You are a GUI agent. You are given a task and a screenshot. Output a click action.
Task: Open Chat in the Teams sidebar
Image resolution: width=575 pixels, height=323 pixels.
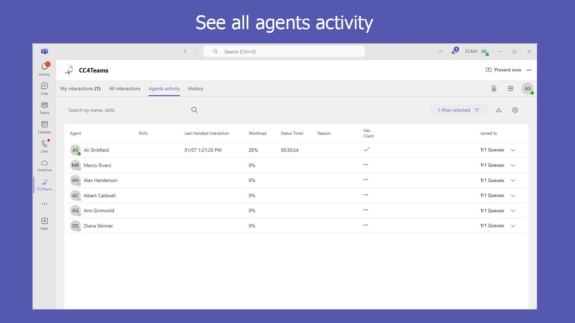pyautogui.click(x=45, y=88)
